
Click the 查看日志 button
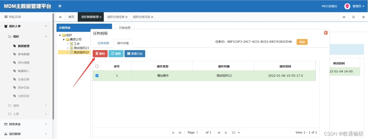coord(135,54)
